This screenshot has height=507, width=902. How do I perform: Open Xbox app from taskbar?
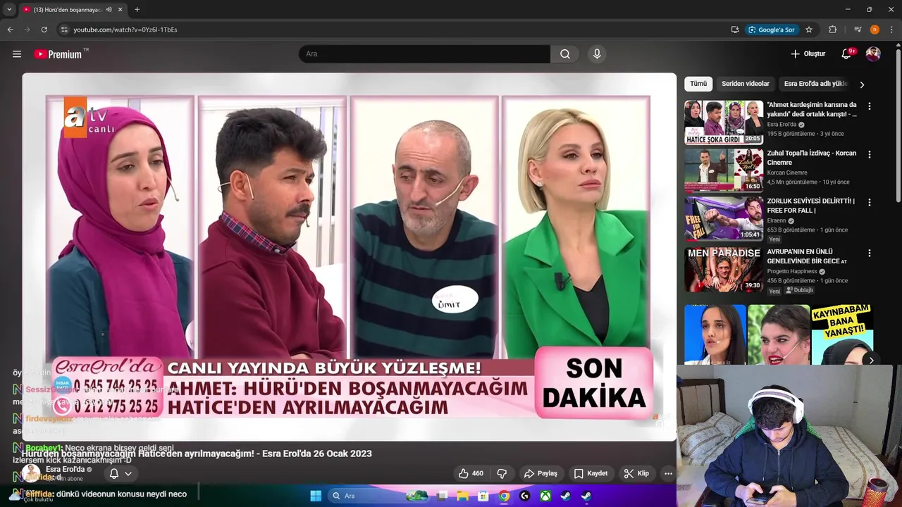(545, 496)
